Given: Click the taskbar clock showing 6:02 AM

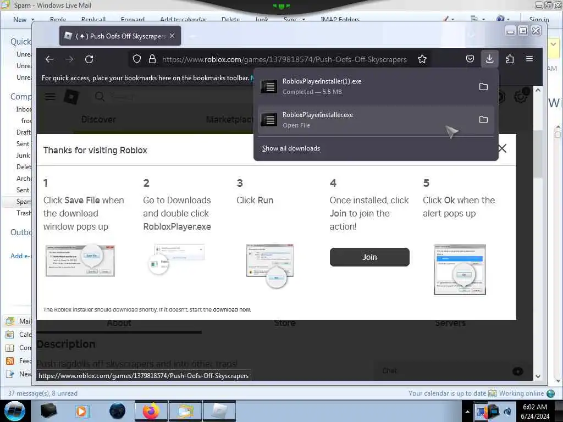Looking at the screenshot, I should 535,411.
